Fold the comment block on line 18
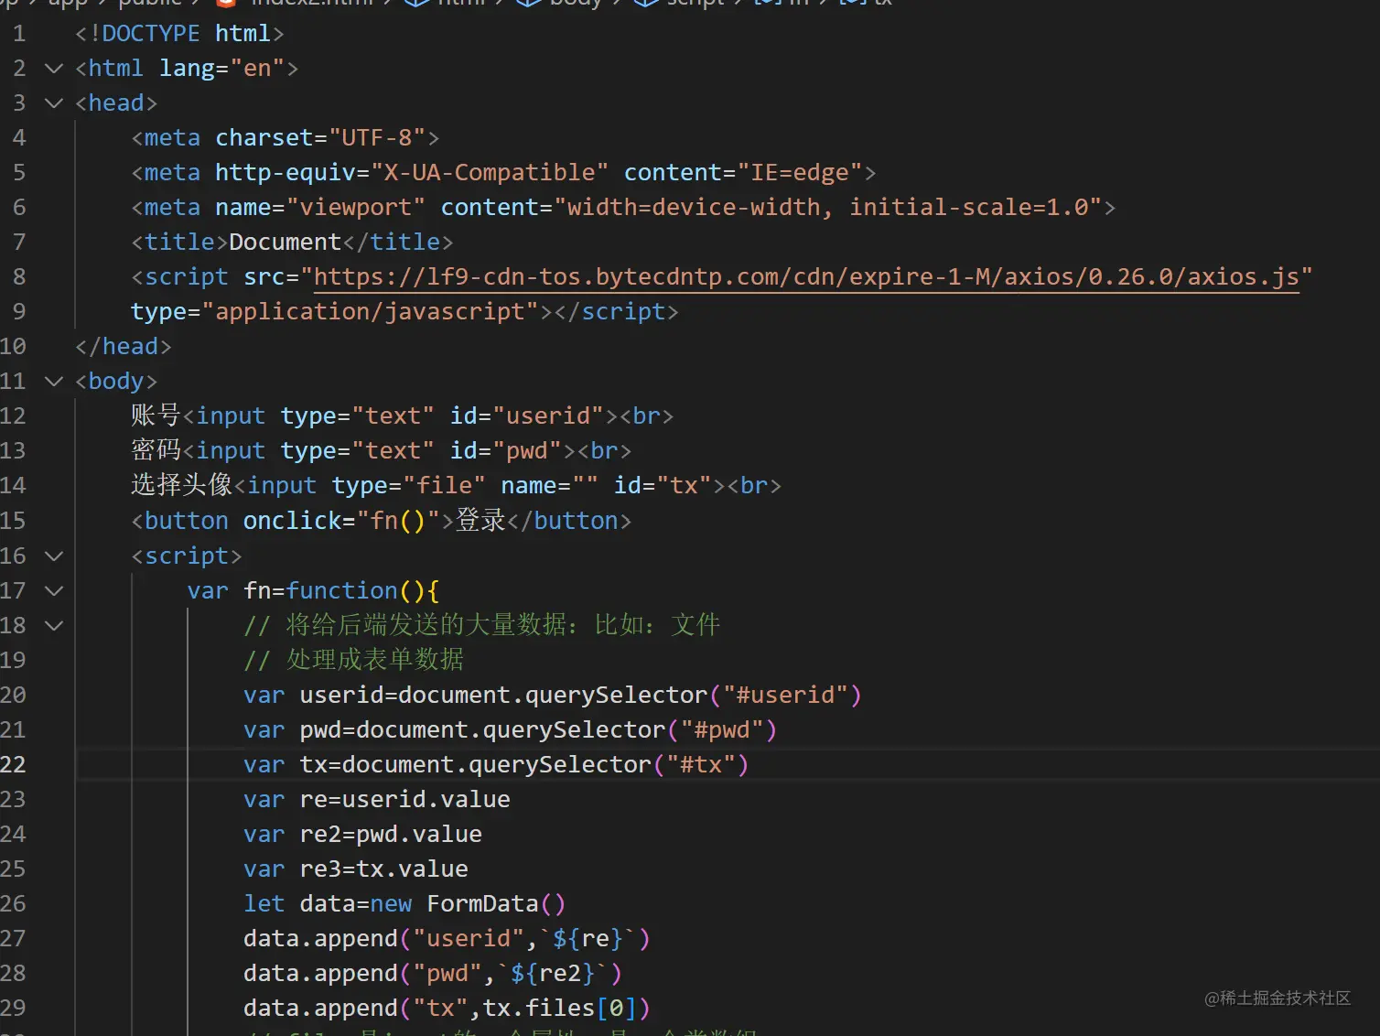1380x1036 pixels. (54, 626)
